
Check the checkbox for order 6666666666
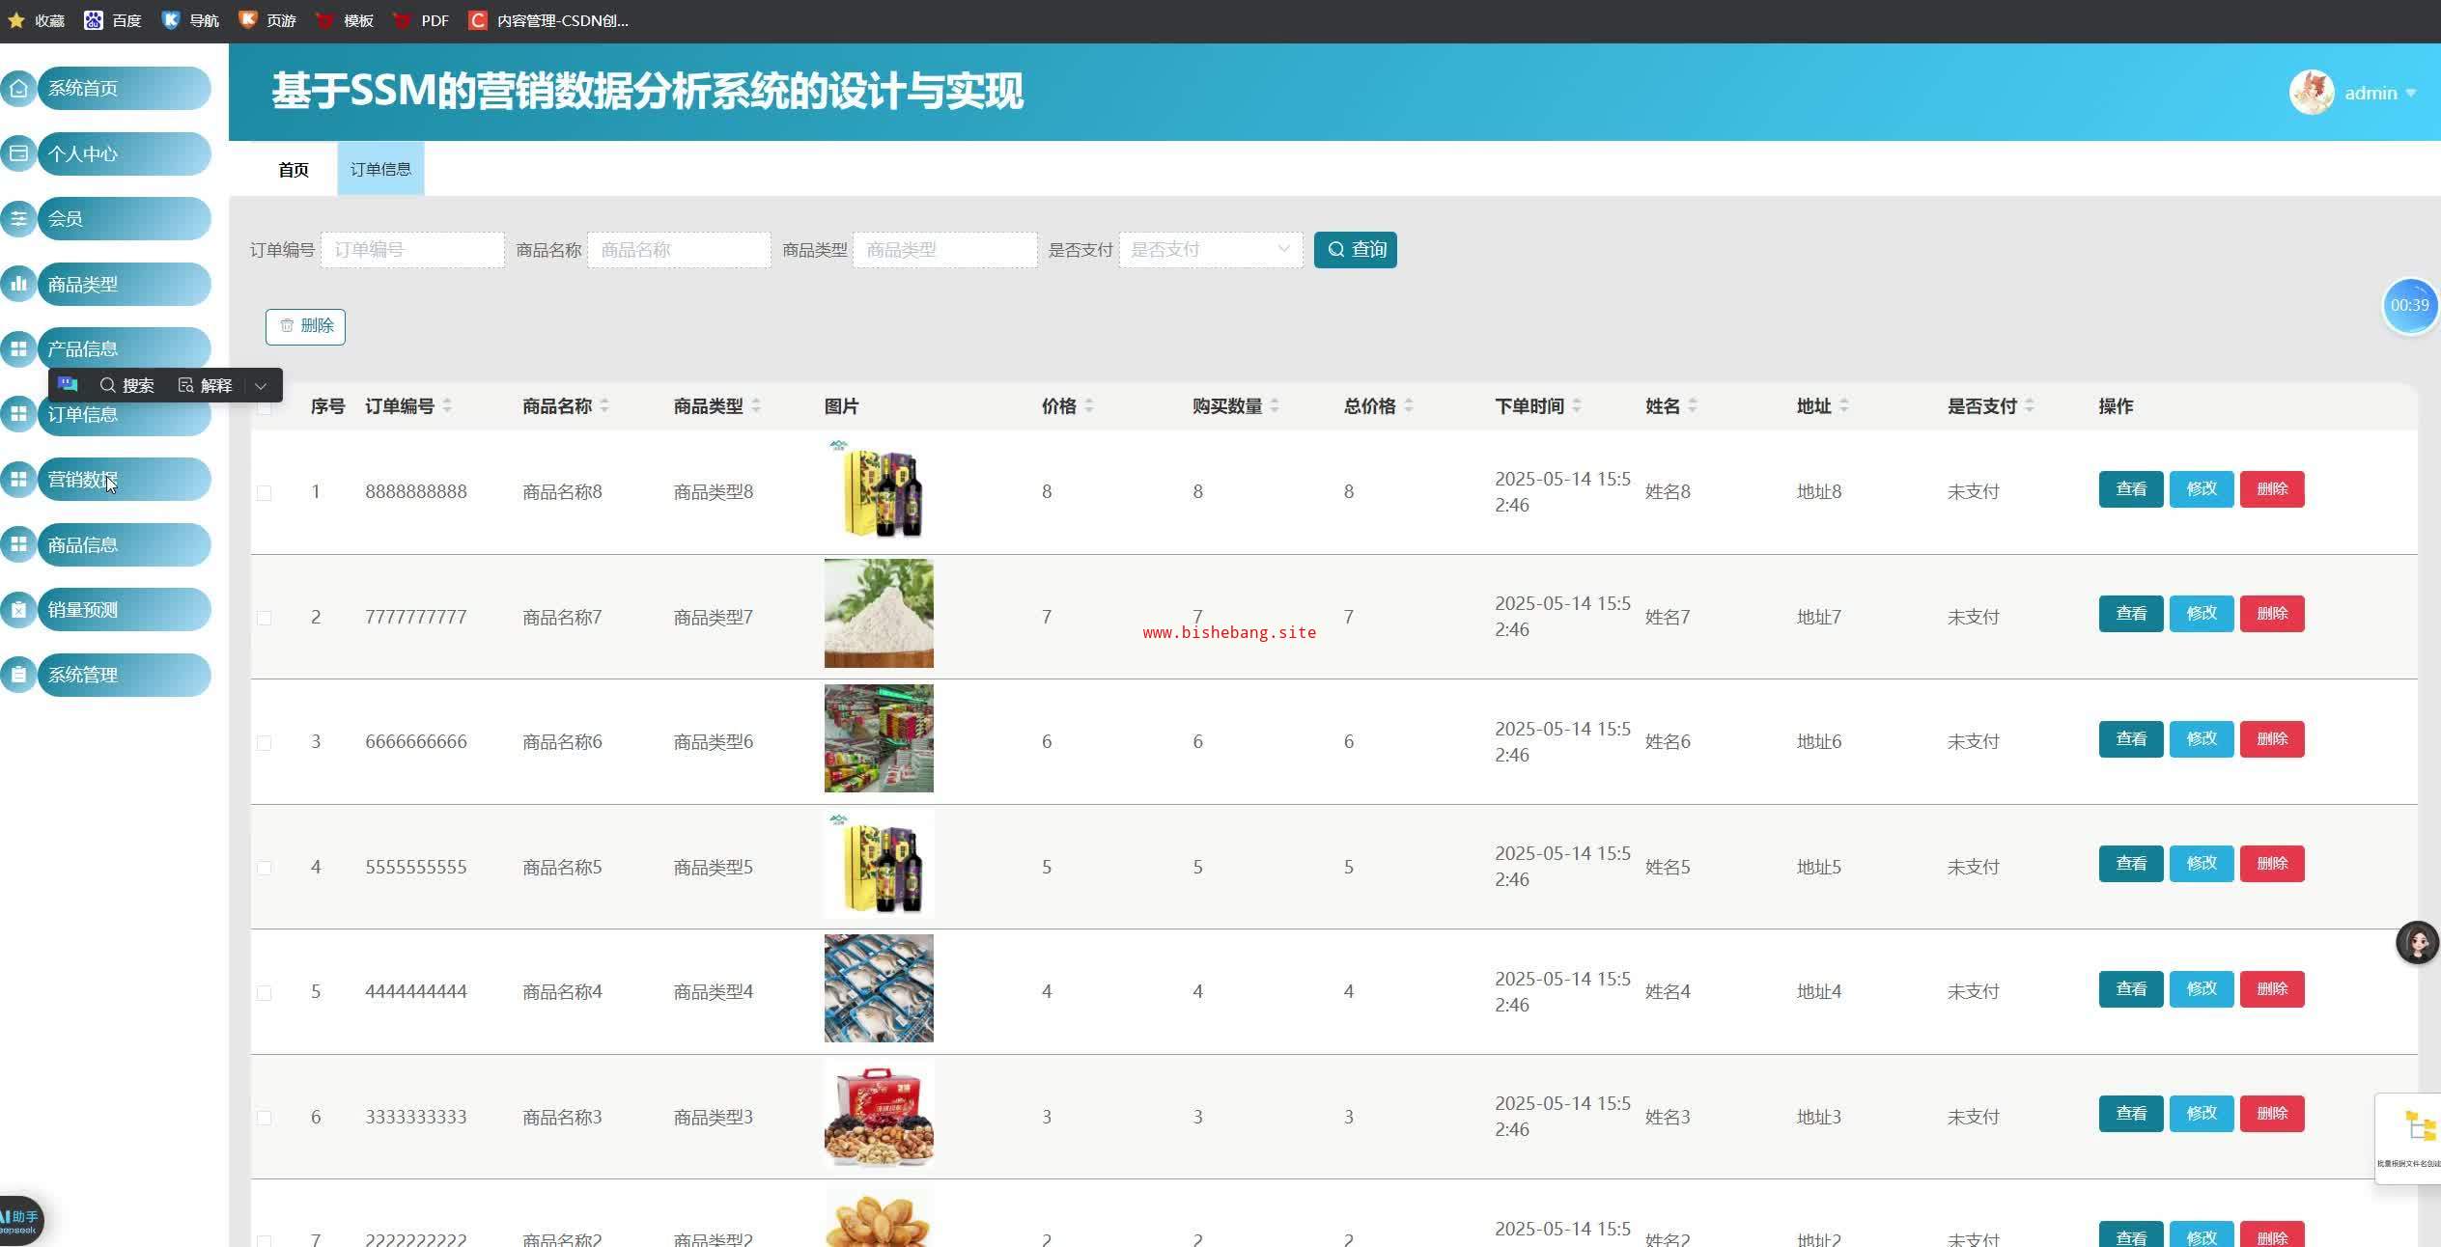[264, 743]
